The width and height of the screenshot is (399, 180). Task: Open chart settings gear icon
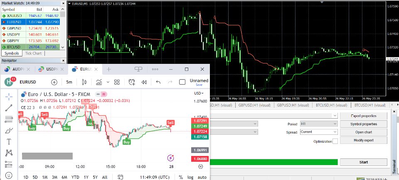200,167
